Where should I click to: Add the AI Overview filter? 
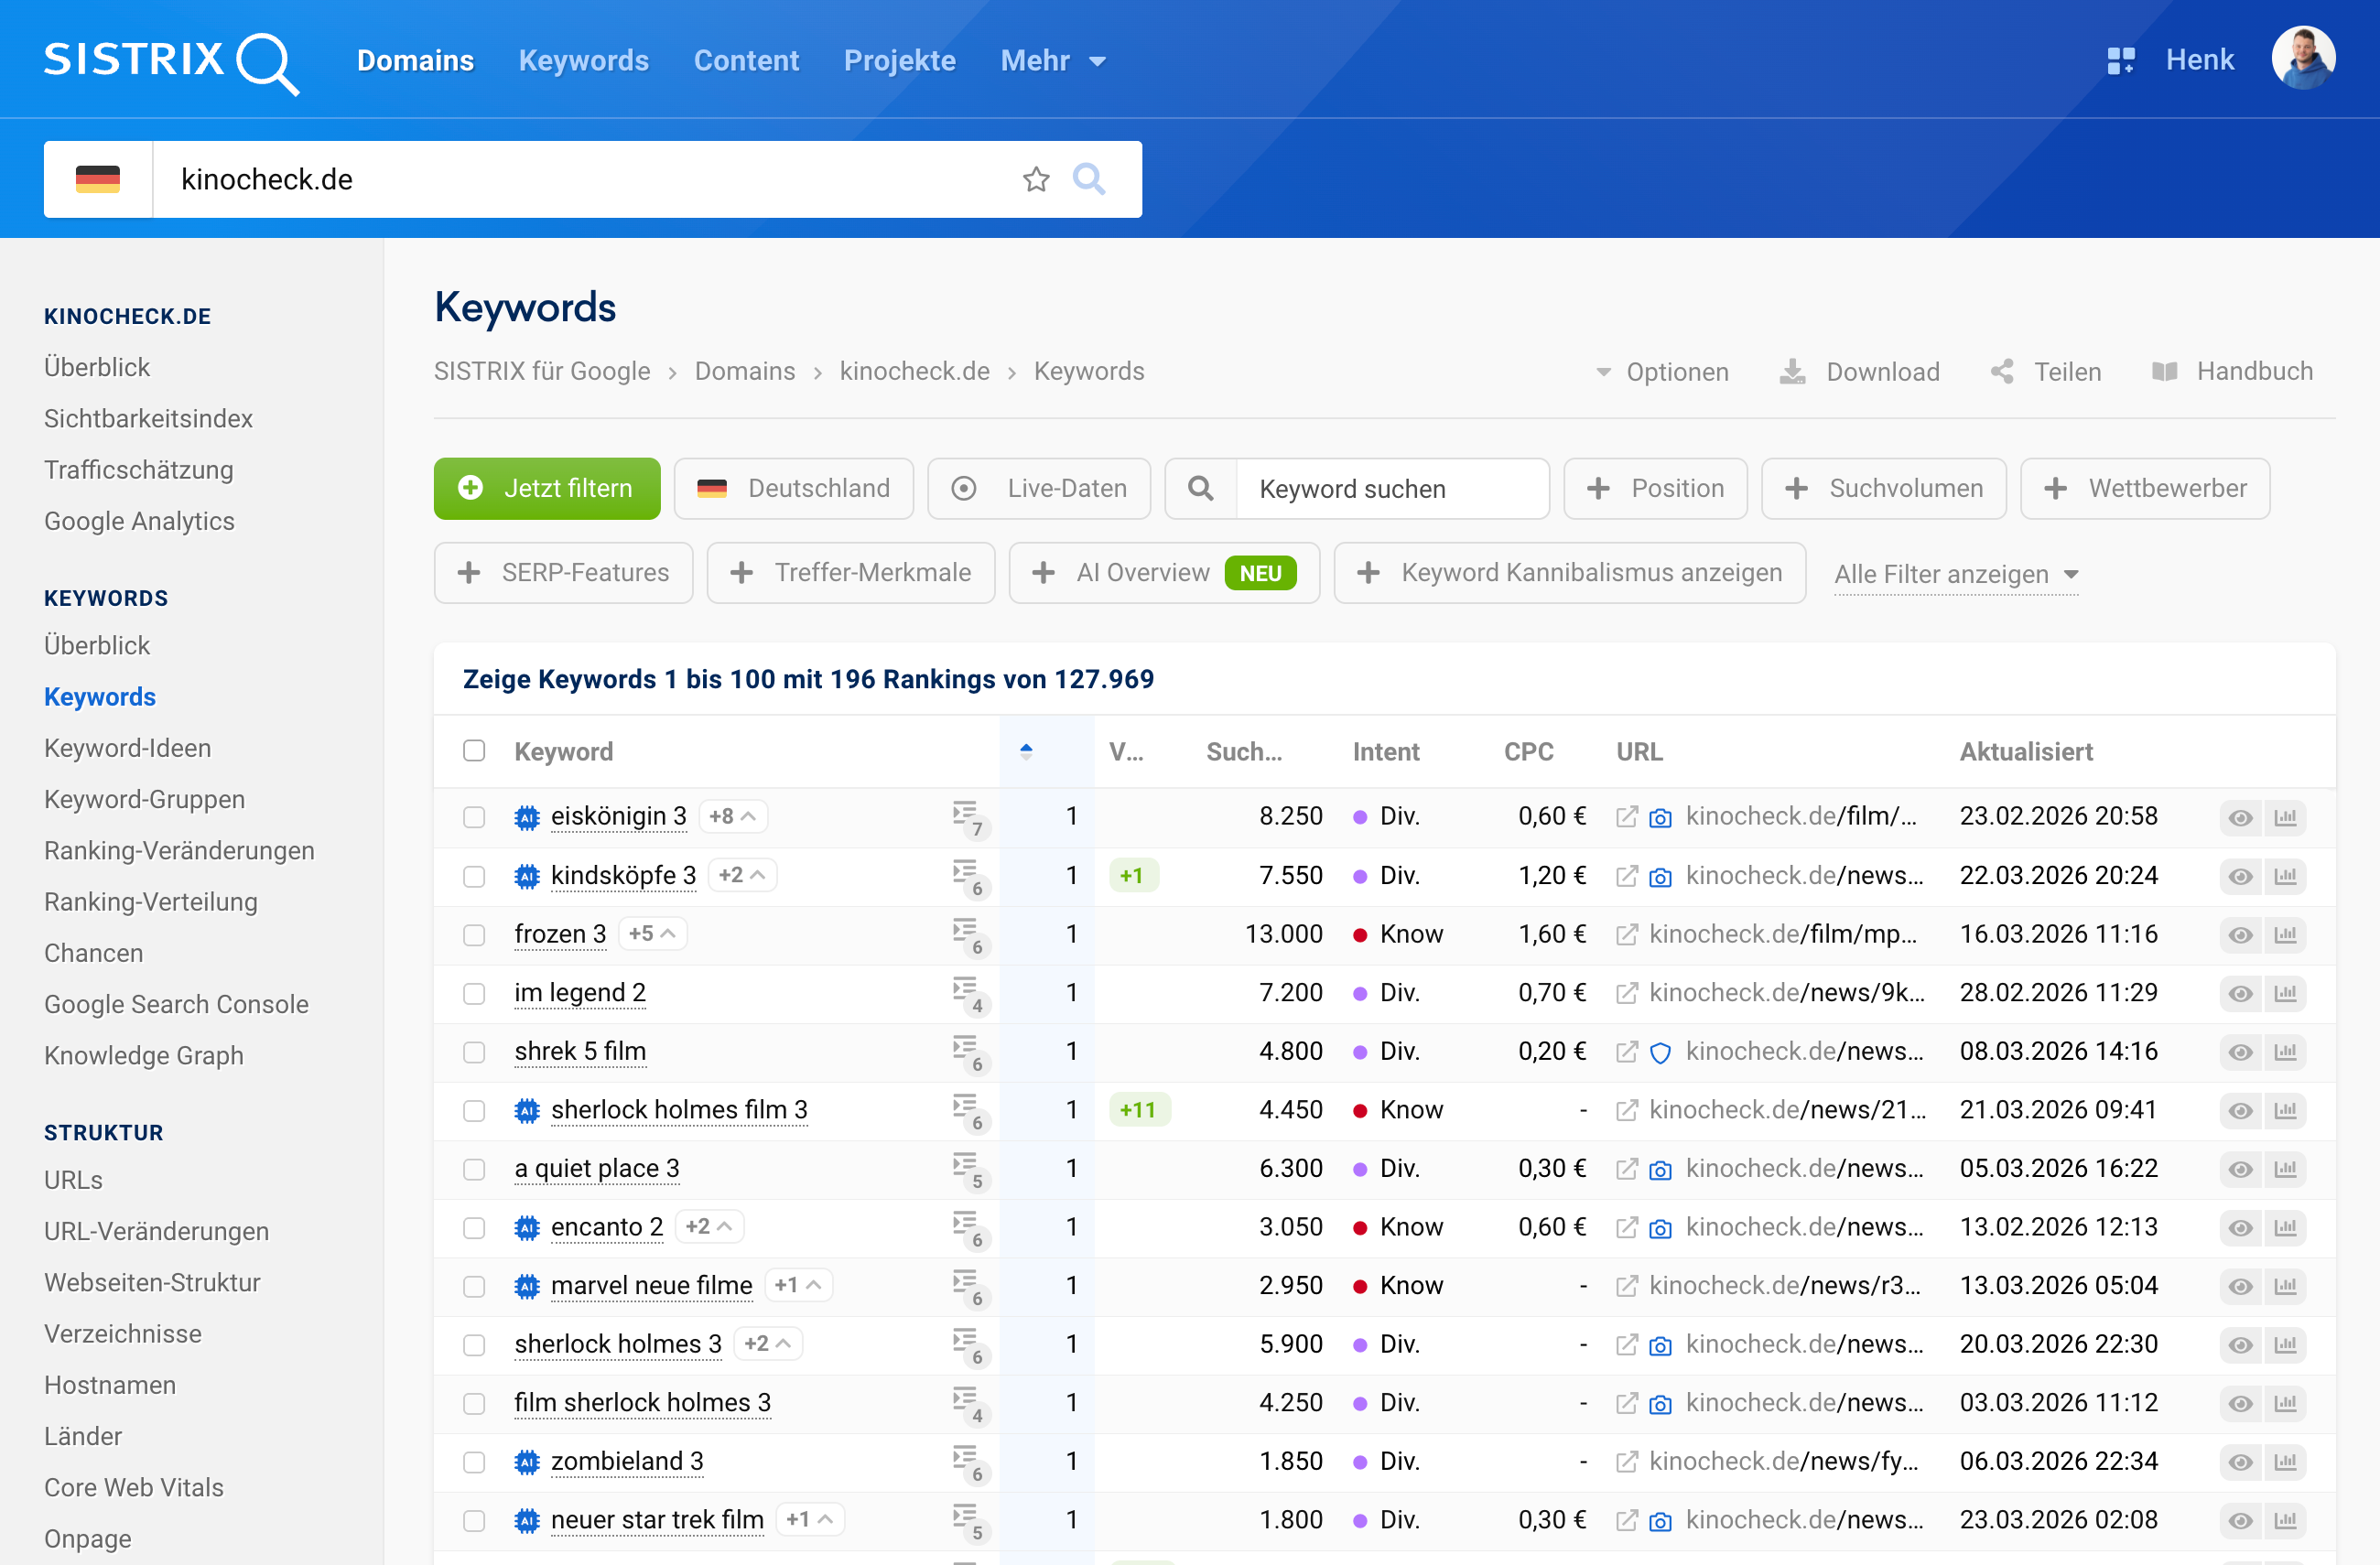1164,573
